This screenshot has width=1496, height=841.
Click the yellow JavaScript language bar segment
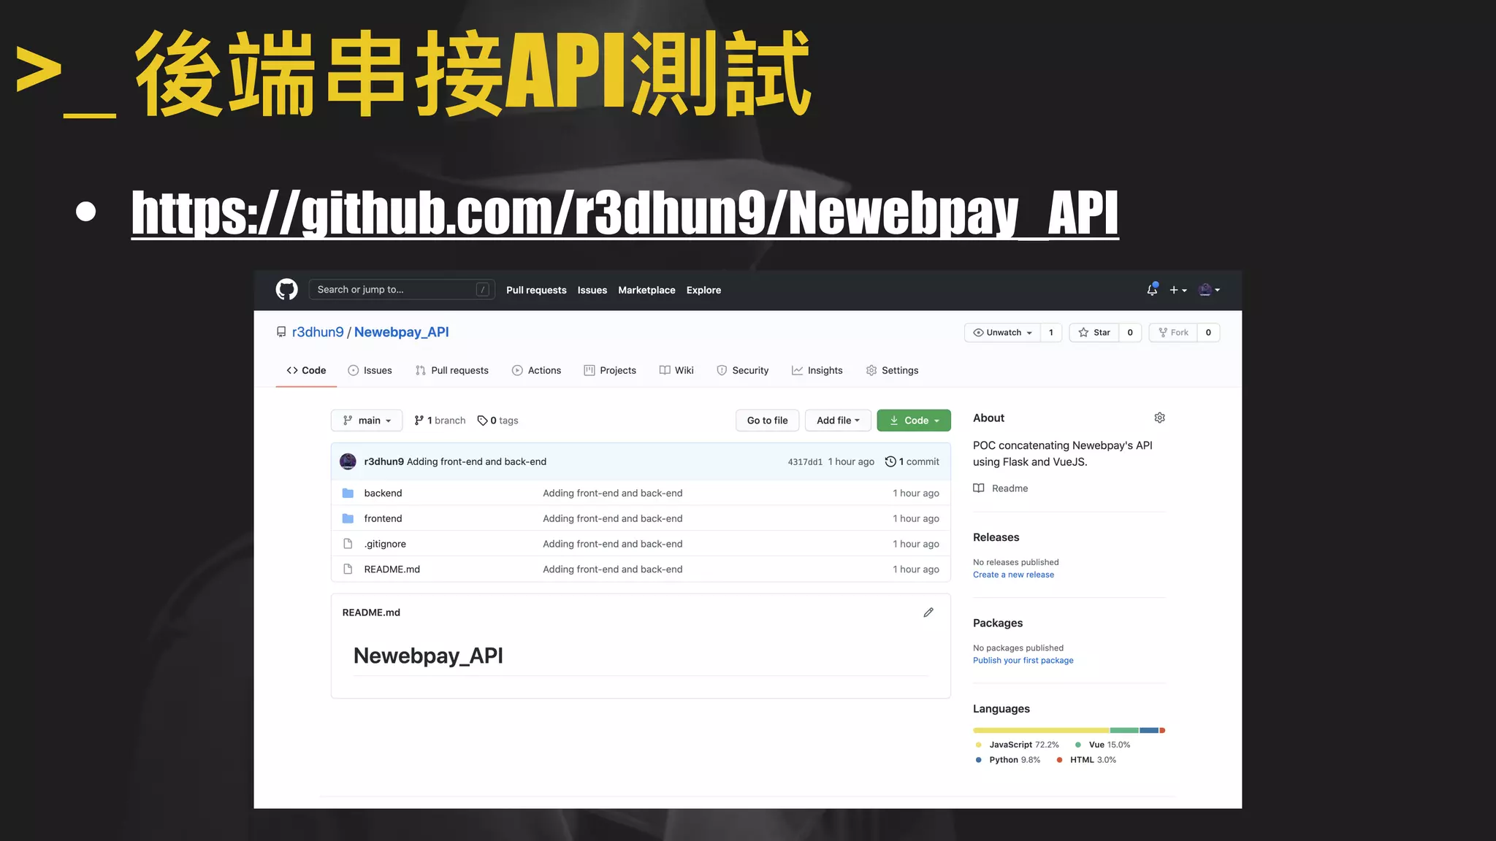(x=1042, y=730)
